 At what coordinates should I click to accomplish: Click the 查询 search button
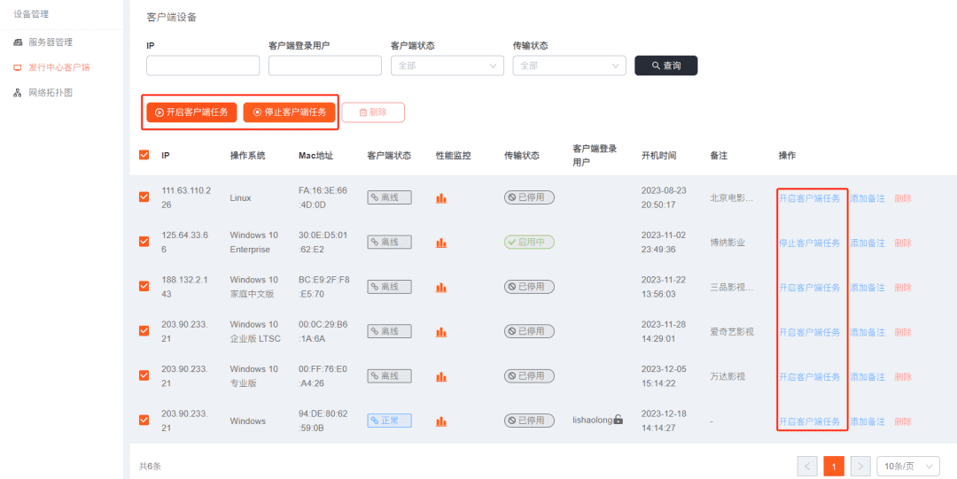(665, 66)
